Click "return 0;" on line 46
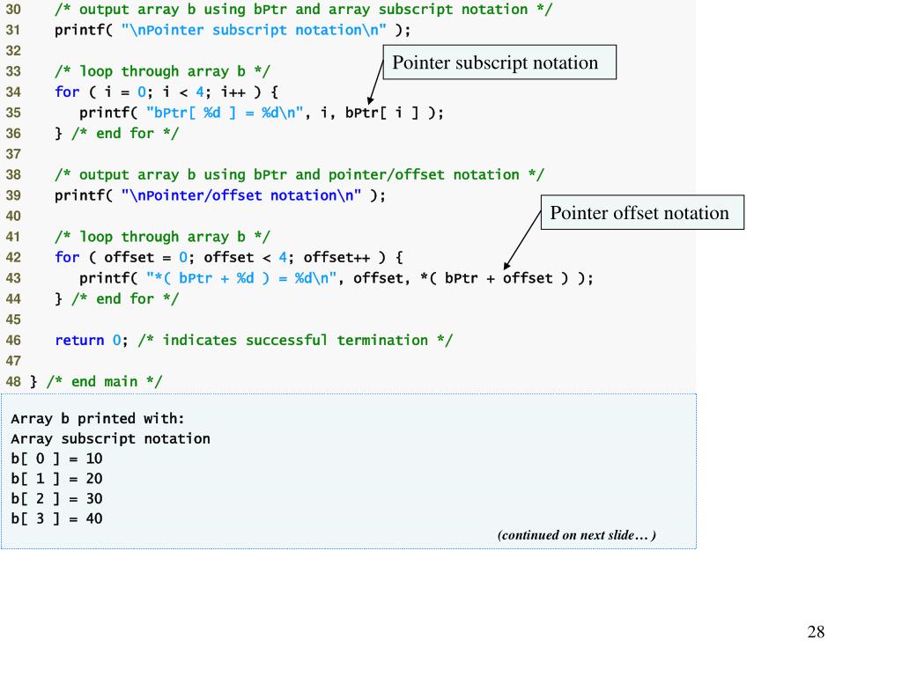 [x=92, y=341]
